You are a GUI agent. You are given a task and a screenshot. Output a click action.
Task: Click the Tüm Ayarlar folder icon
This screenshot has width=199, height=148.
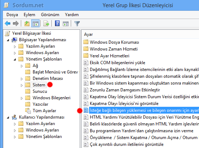[28, 111]
